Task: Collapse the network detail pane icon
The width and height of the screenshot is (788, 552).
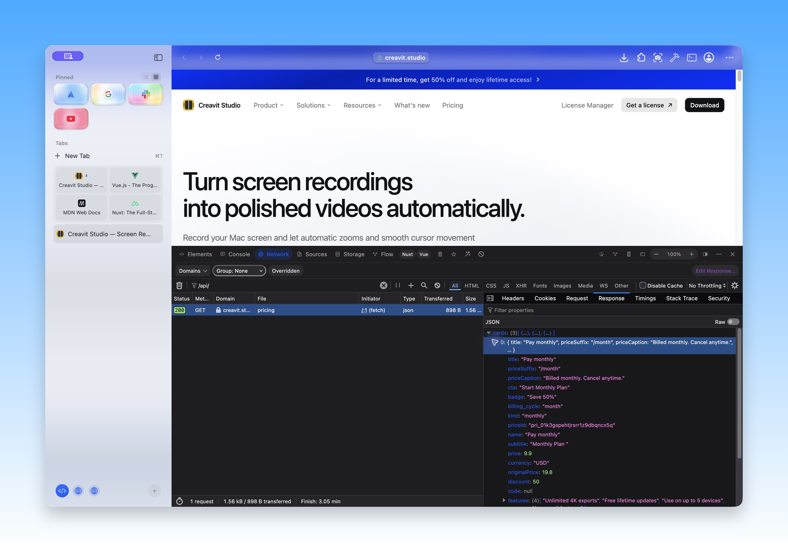Action: 490,298
